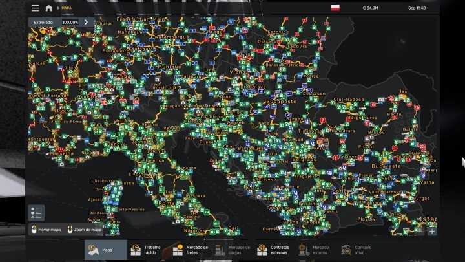
Task: Select the Kosice city label
Action: (311, 76)
